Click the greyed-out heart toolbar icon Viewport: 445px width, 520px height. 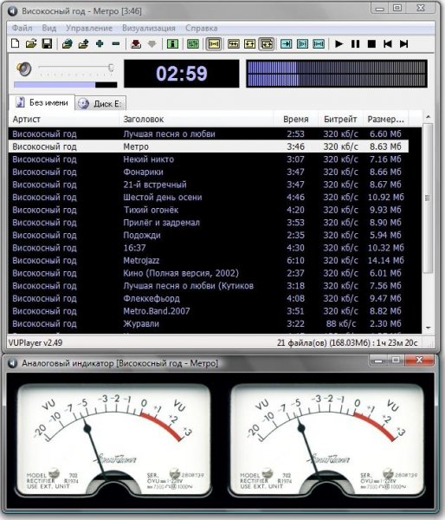click(x=152, y=44)
